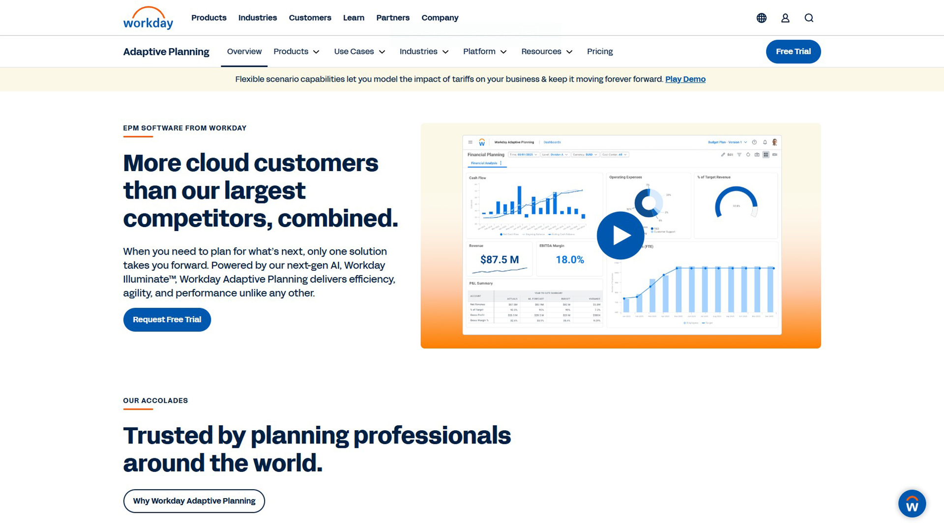Click the 18.0% EBITDA margin value

click(x=570, y=260)
